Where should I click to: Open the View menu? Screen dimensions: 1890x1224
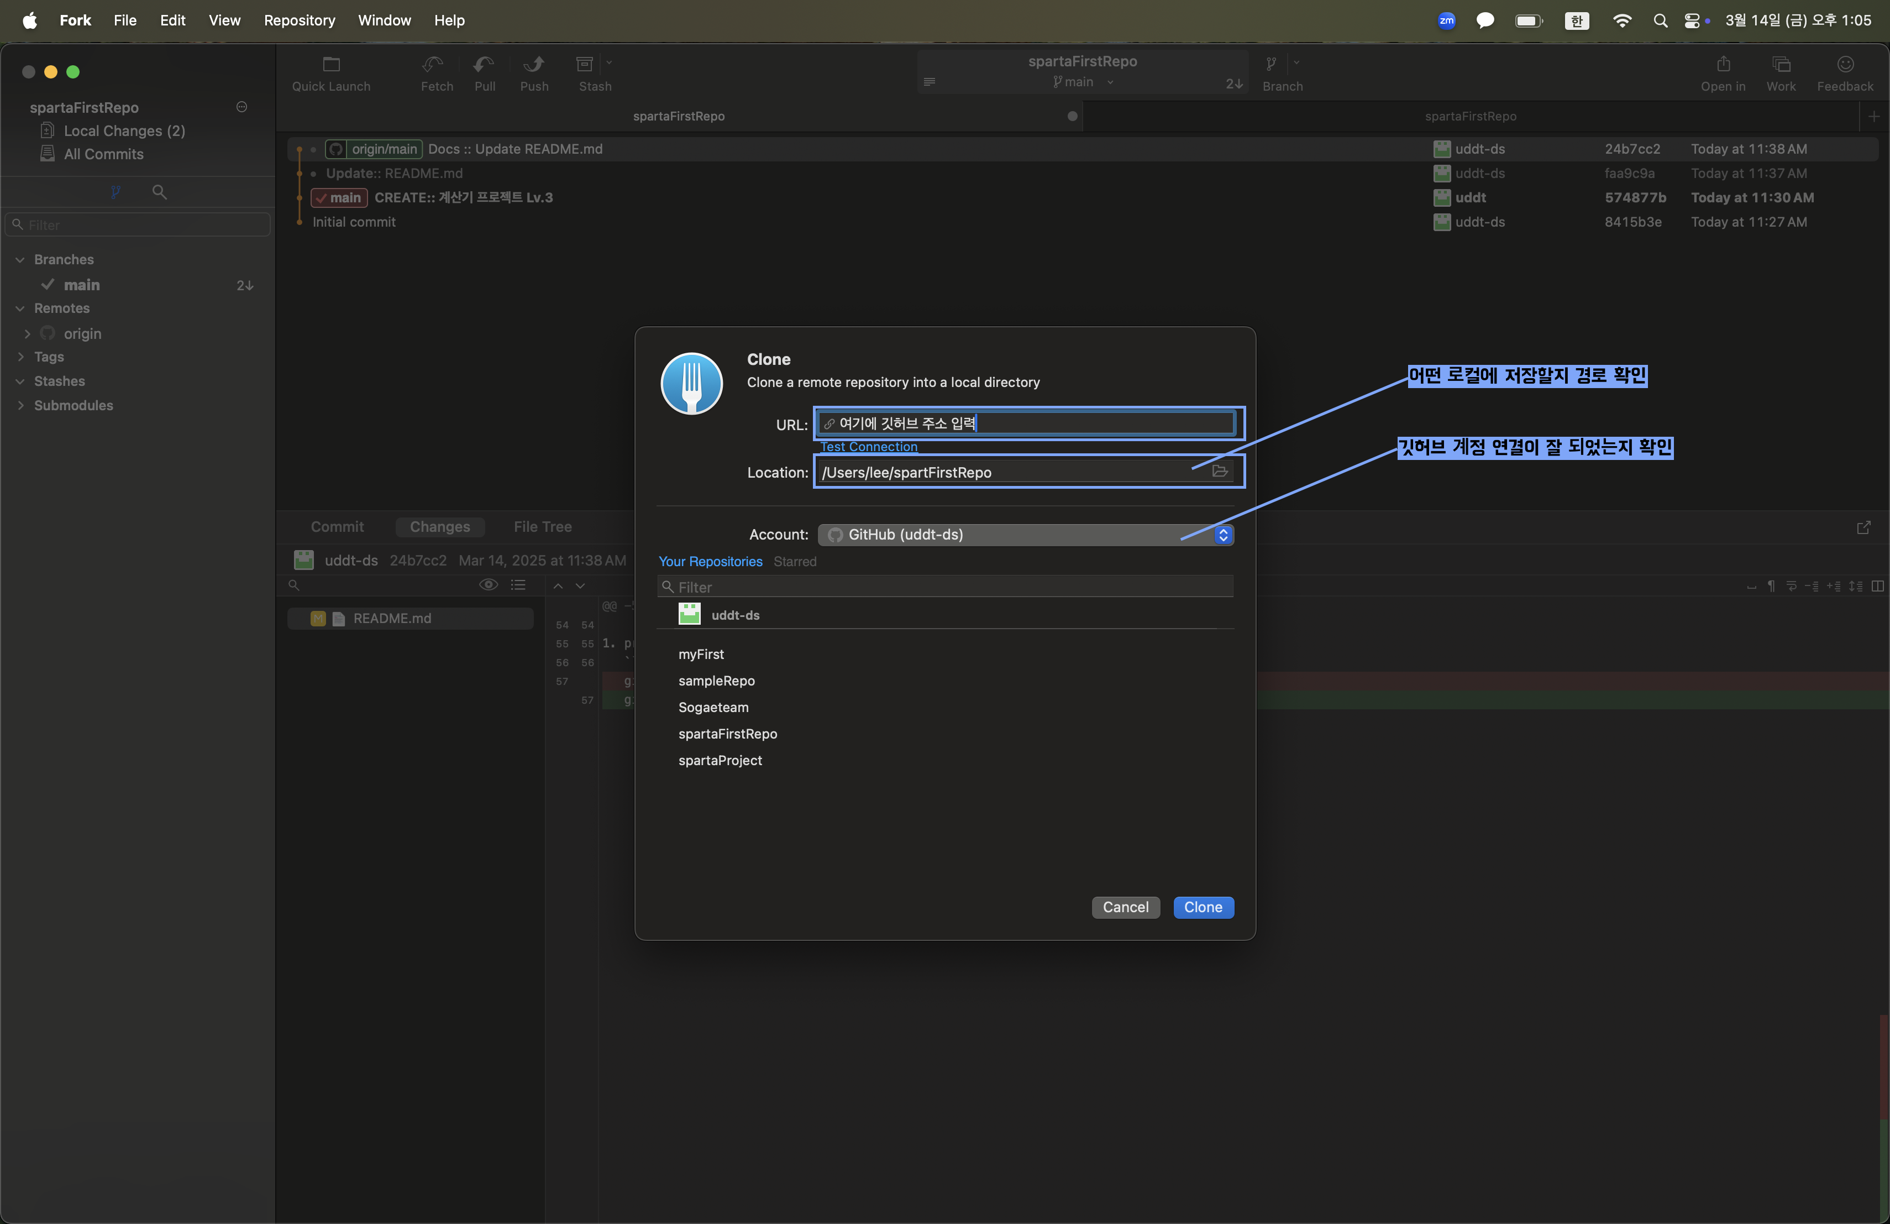225,20
